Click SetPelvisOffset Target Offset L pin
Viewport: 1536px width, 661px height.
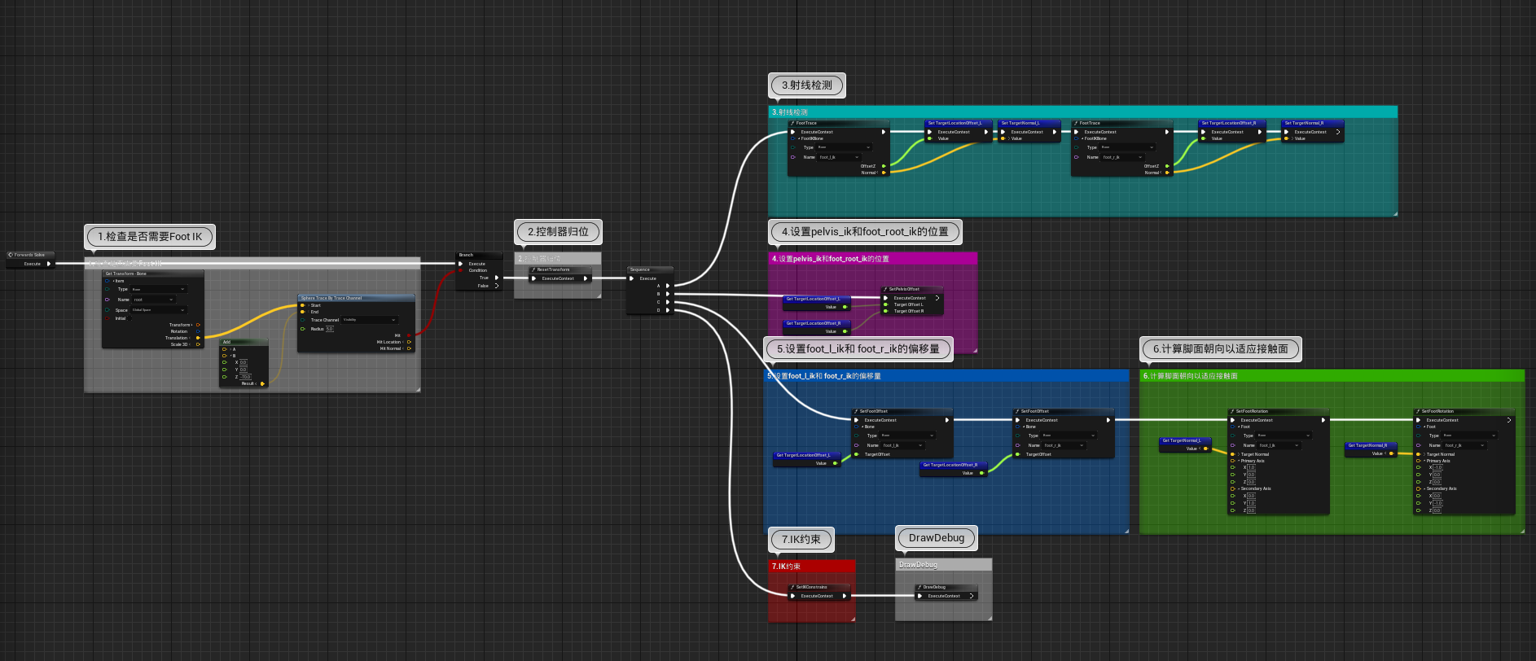tap(886, 304)
